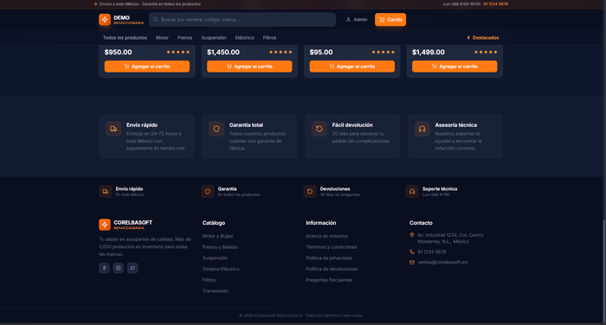Open the Motor category
606x325 pixels.
pos(163,38)
